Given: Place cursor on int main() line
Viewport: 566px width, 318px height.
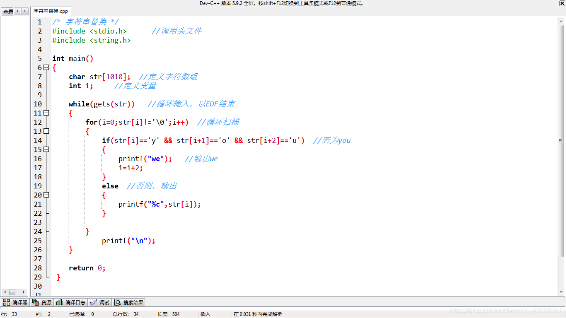Looking at the screenshot, I should [73, 58].
